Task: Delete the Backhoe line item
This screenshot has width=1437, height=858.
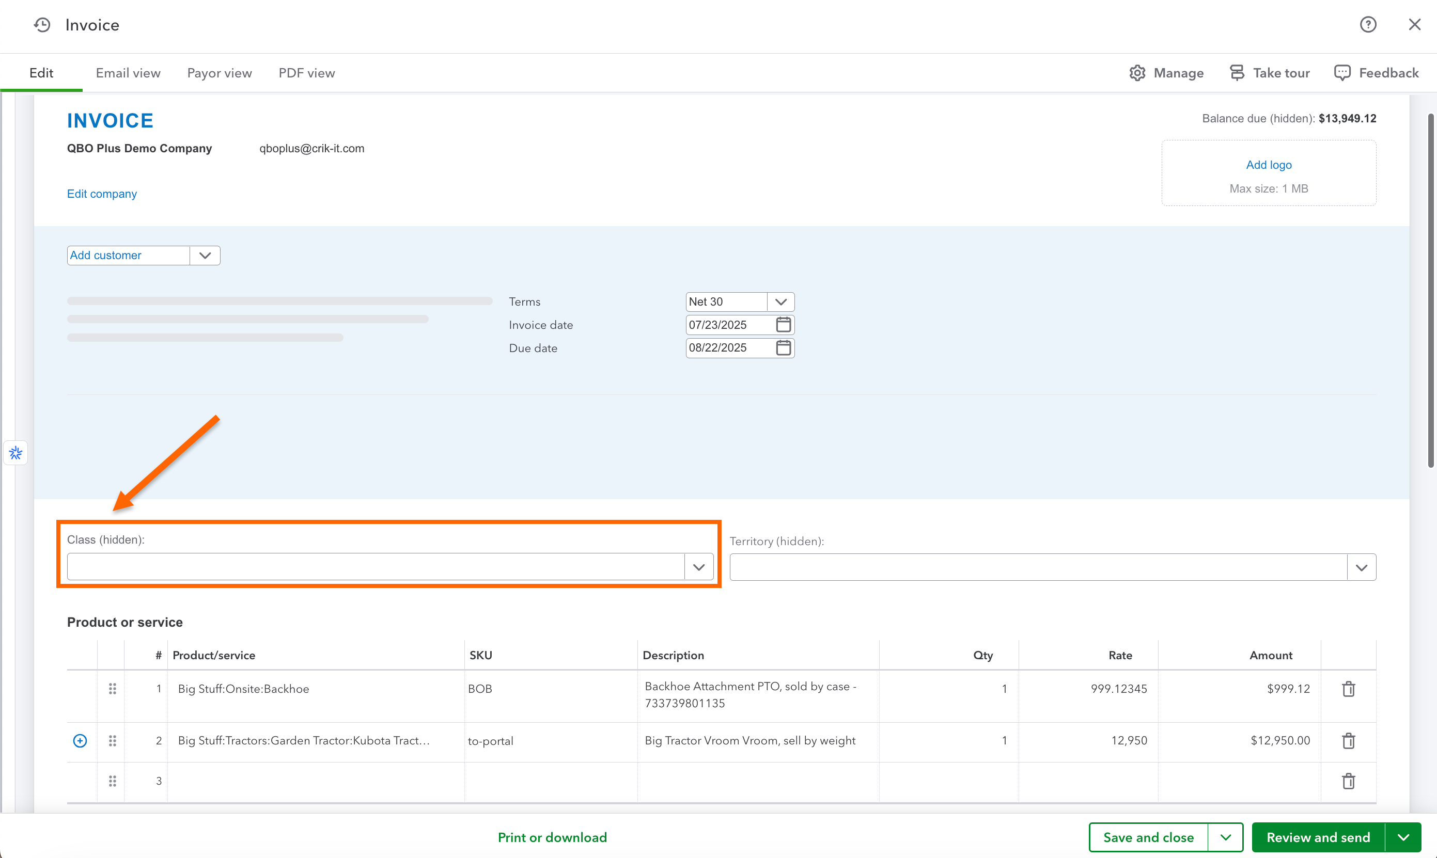Action: (x=1348, y=689)
